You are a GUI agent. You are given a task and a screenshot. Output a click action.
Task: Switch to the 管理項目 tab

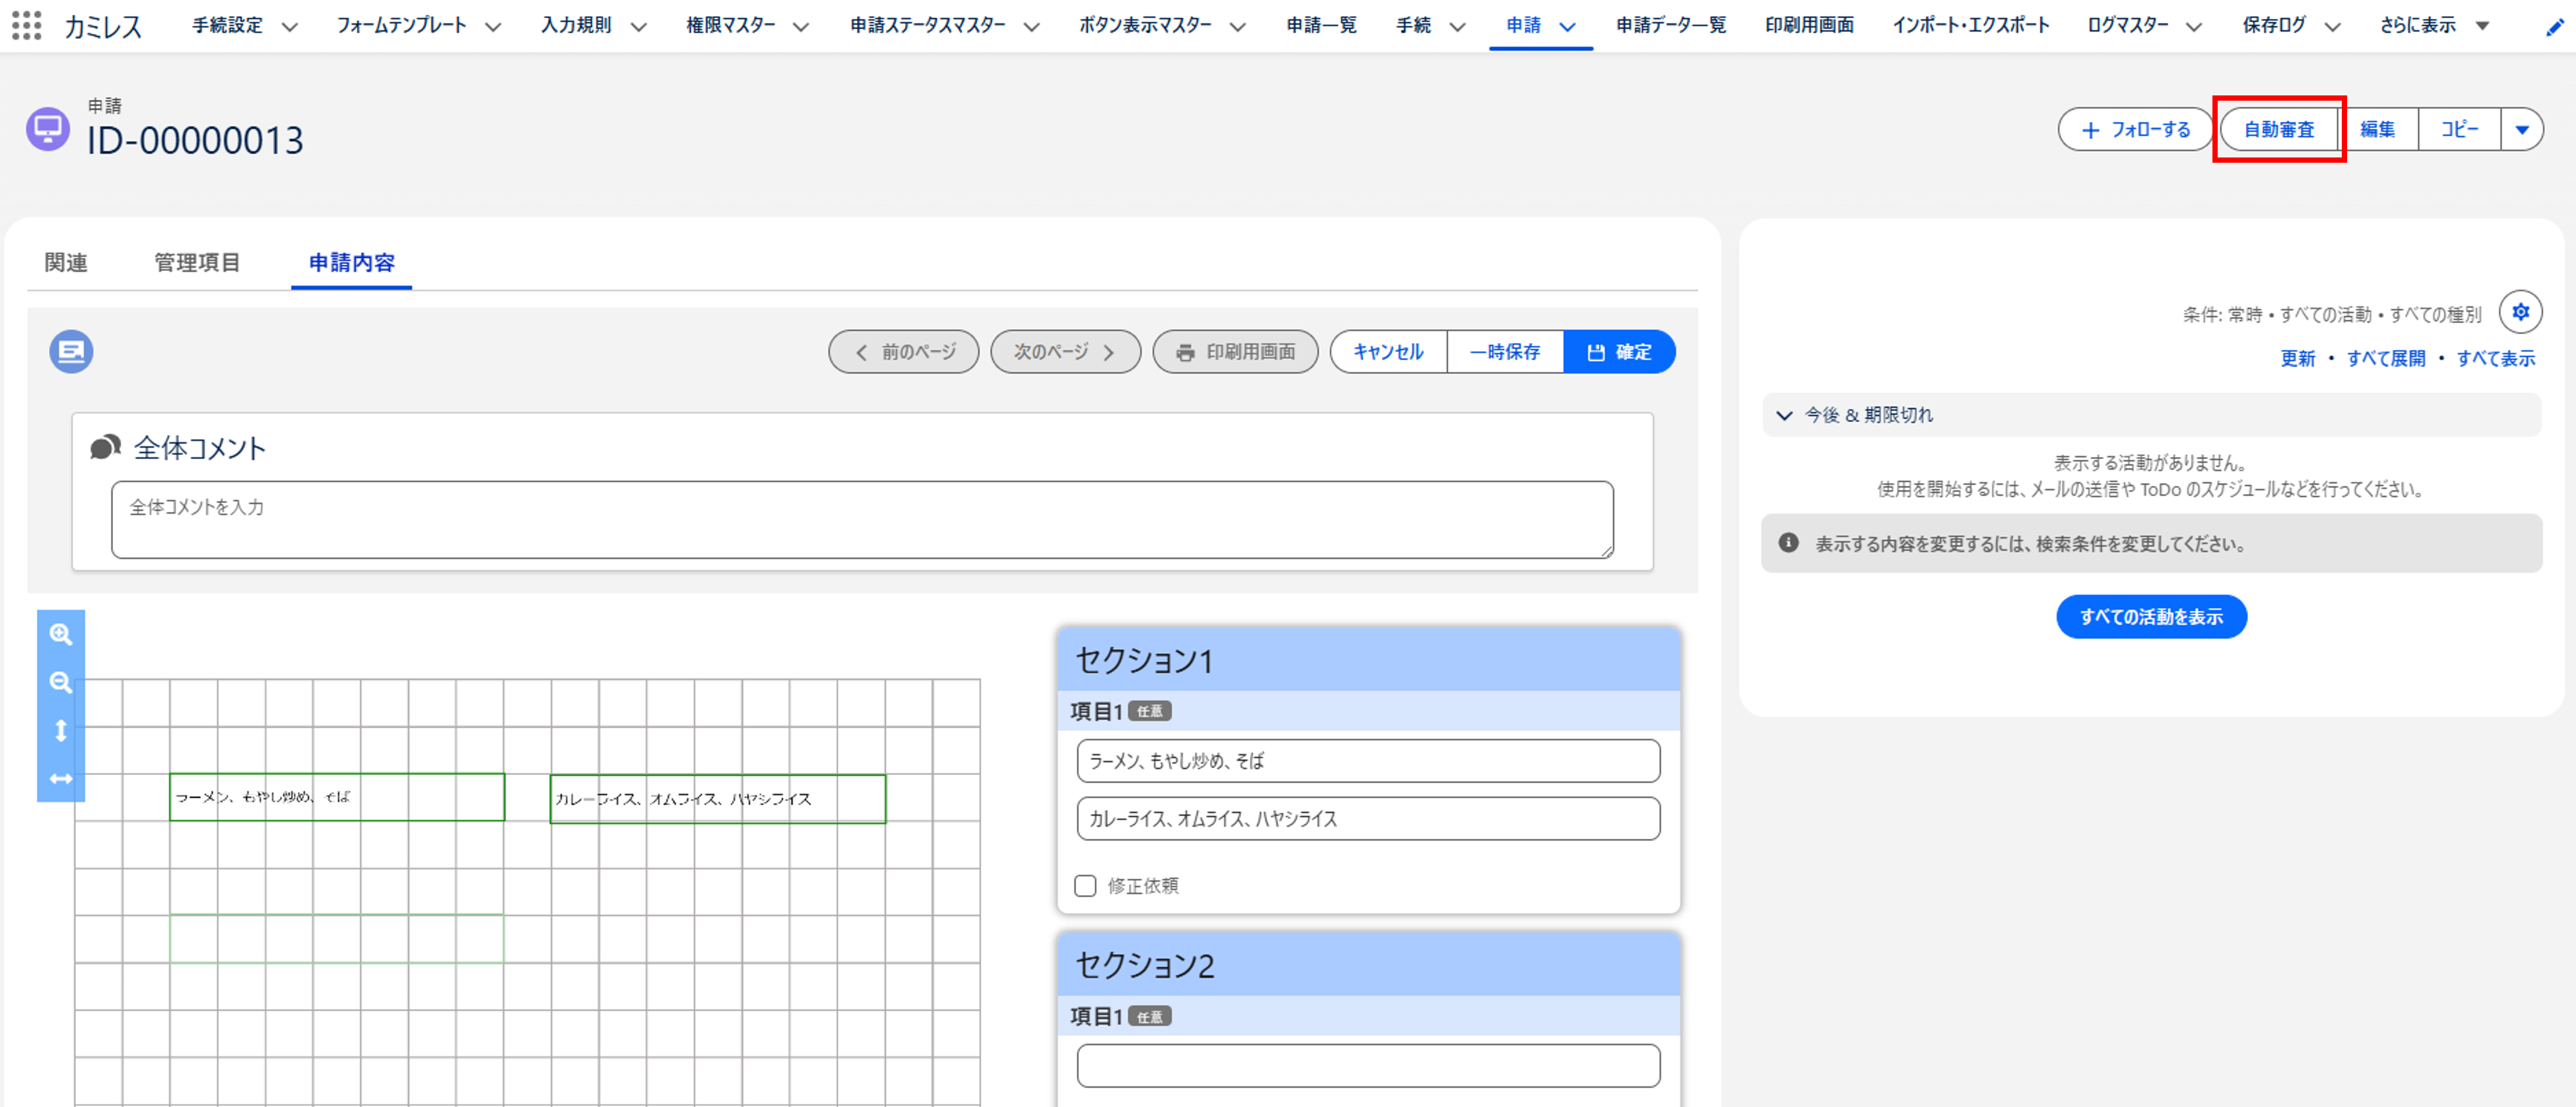tap(197, 262)
